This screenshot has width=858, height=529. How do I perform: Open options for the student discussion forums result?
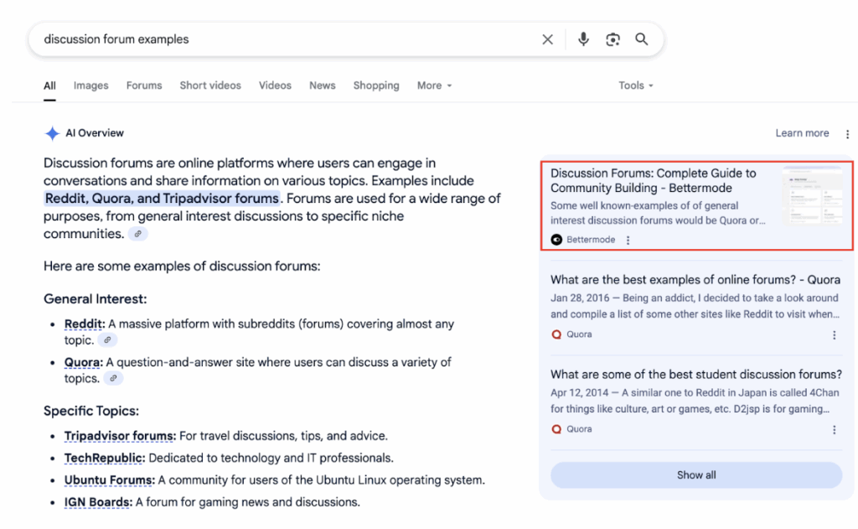pyautogui.click(x=834, y=429)
